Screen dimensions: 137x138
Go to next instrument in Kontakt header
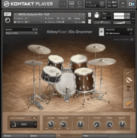tap(65, 4)
